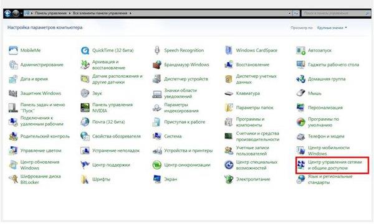Click the Back navigation arrow button
The image size is (374, 224).
[x=7, y=13]
